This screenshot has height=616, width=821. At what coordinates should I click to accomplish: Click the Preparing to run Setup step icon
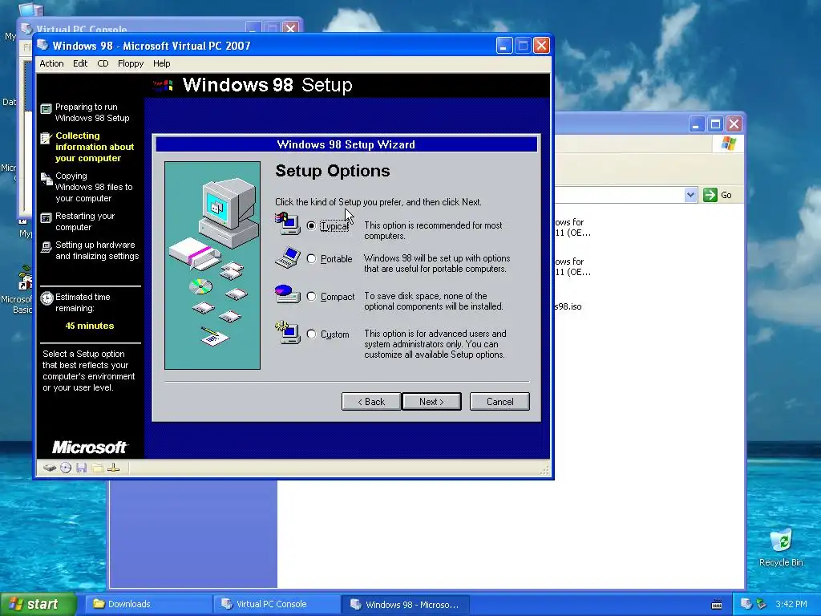(x=46, y=108)
